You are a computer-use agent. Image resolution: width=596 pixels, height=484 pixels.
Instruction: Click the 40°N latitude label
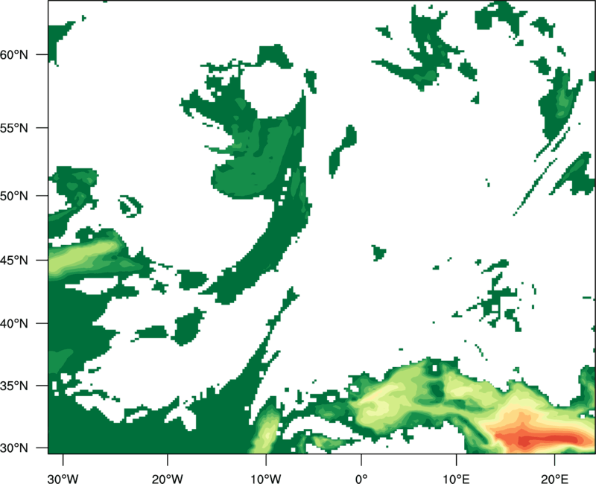pos(14,324)
